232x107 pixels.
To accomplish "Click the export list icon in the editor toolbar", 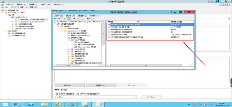I will point(83,18).
